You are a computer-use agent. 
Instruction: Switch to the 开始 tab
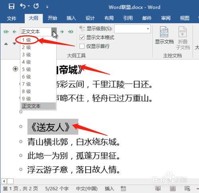pyautogui.click(x=52, y=18)
